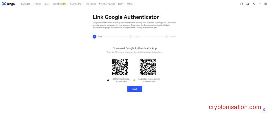Click the download icon in header
Image resolution: width=267 pixels, height=113 pixels.
pos(260,4)
